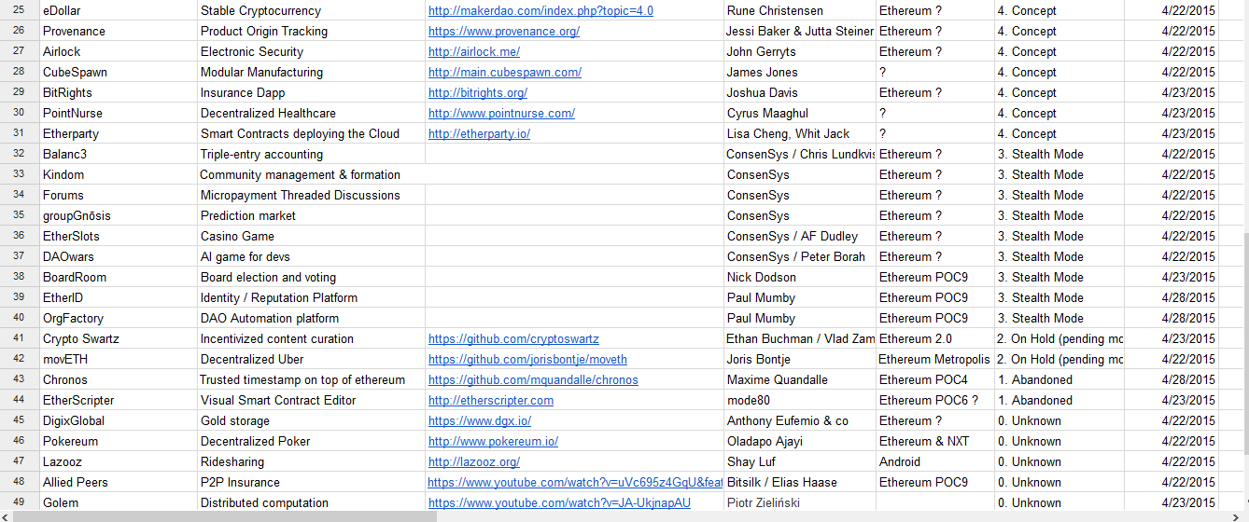Screen dimensions: 1249x522
Task: Click the horizontal scrollbar thumb
Action: pos(224,517)
